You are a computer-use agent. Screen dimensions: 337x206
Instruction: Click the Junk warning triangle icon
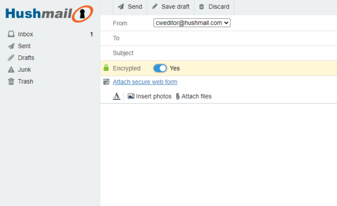[11, 70]
